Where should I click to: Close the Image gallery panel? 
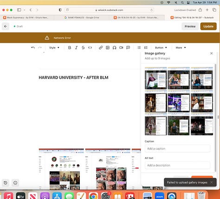point(211,53)
